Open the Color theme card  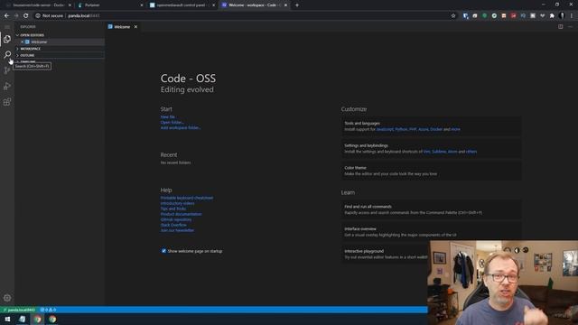pyautogui.click(x=431, y=171)
